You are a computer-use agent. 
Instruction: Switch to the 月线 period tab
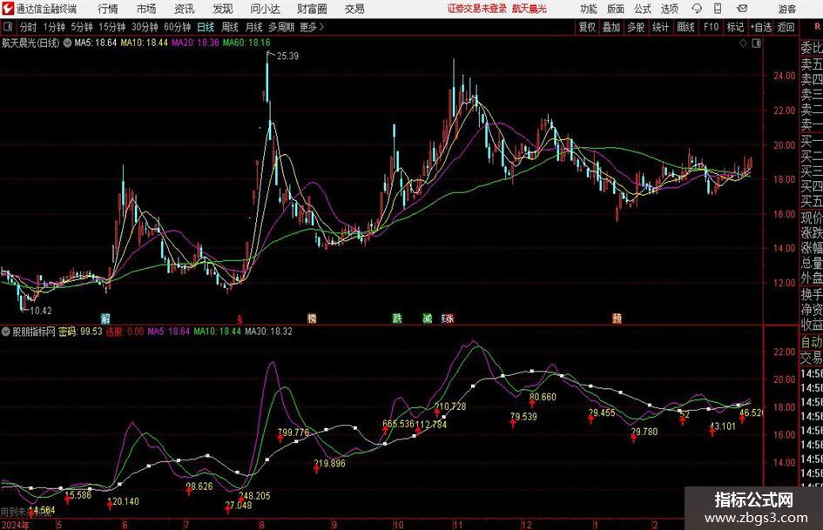coord(253,27)
